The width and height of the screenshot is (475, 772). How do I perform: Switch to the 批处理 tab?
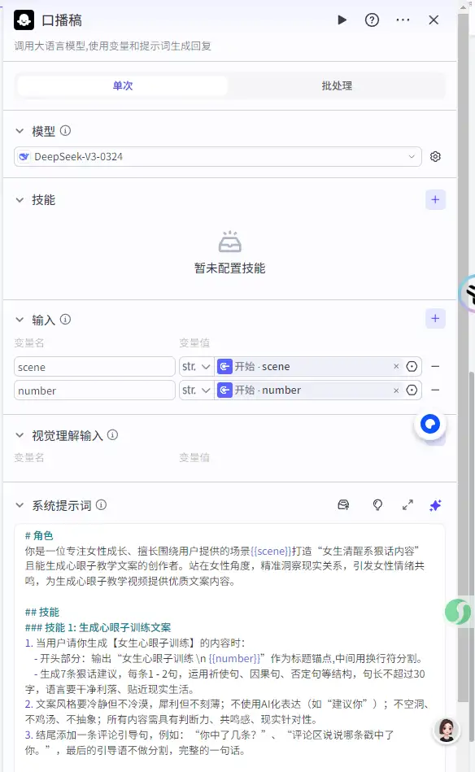click(337, 85)
